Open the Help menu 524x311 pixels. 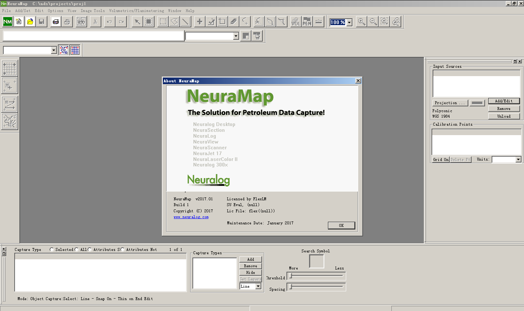click(x=190, y=11)
